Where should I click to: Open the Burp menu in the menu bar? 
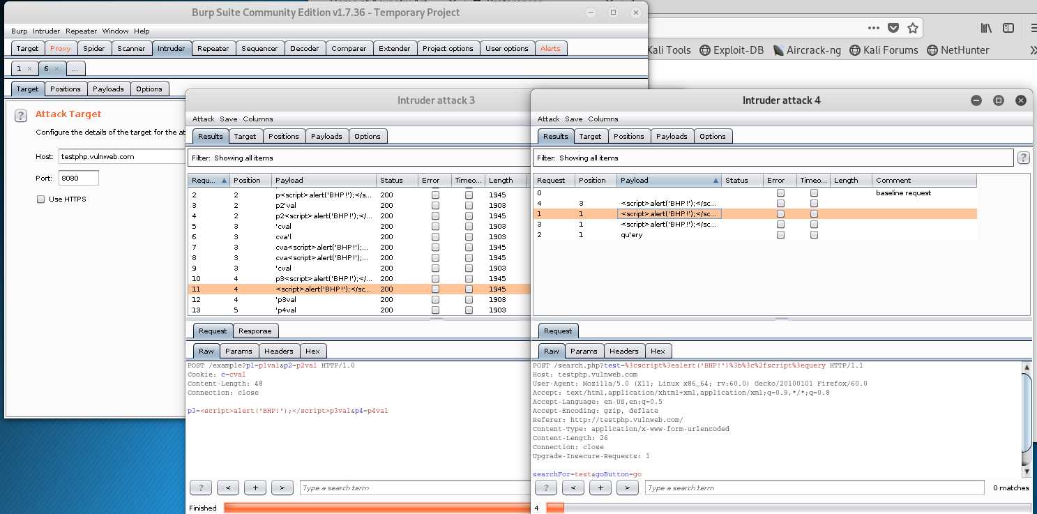tap(19, 31)
